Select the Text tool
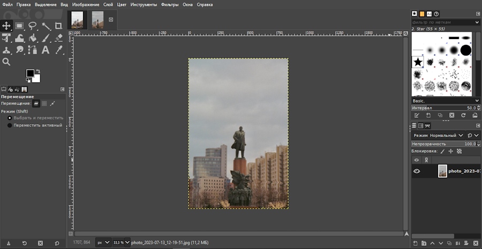This screenshot has width=482, height=249. (x=46, y=50)
